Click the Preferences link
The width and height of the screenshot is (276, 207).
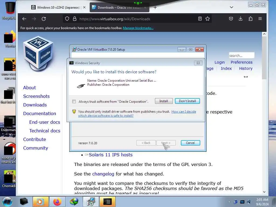pos(241,62)
